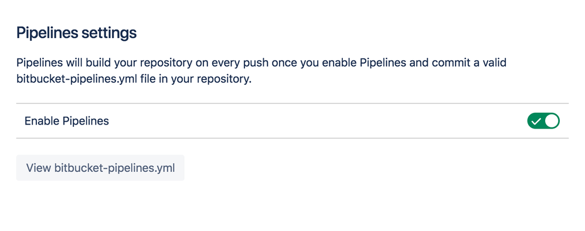
Task: Open the View bitbucket-pipelines.yml button
Action: point(100,168)
